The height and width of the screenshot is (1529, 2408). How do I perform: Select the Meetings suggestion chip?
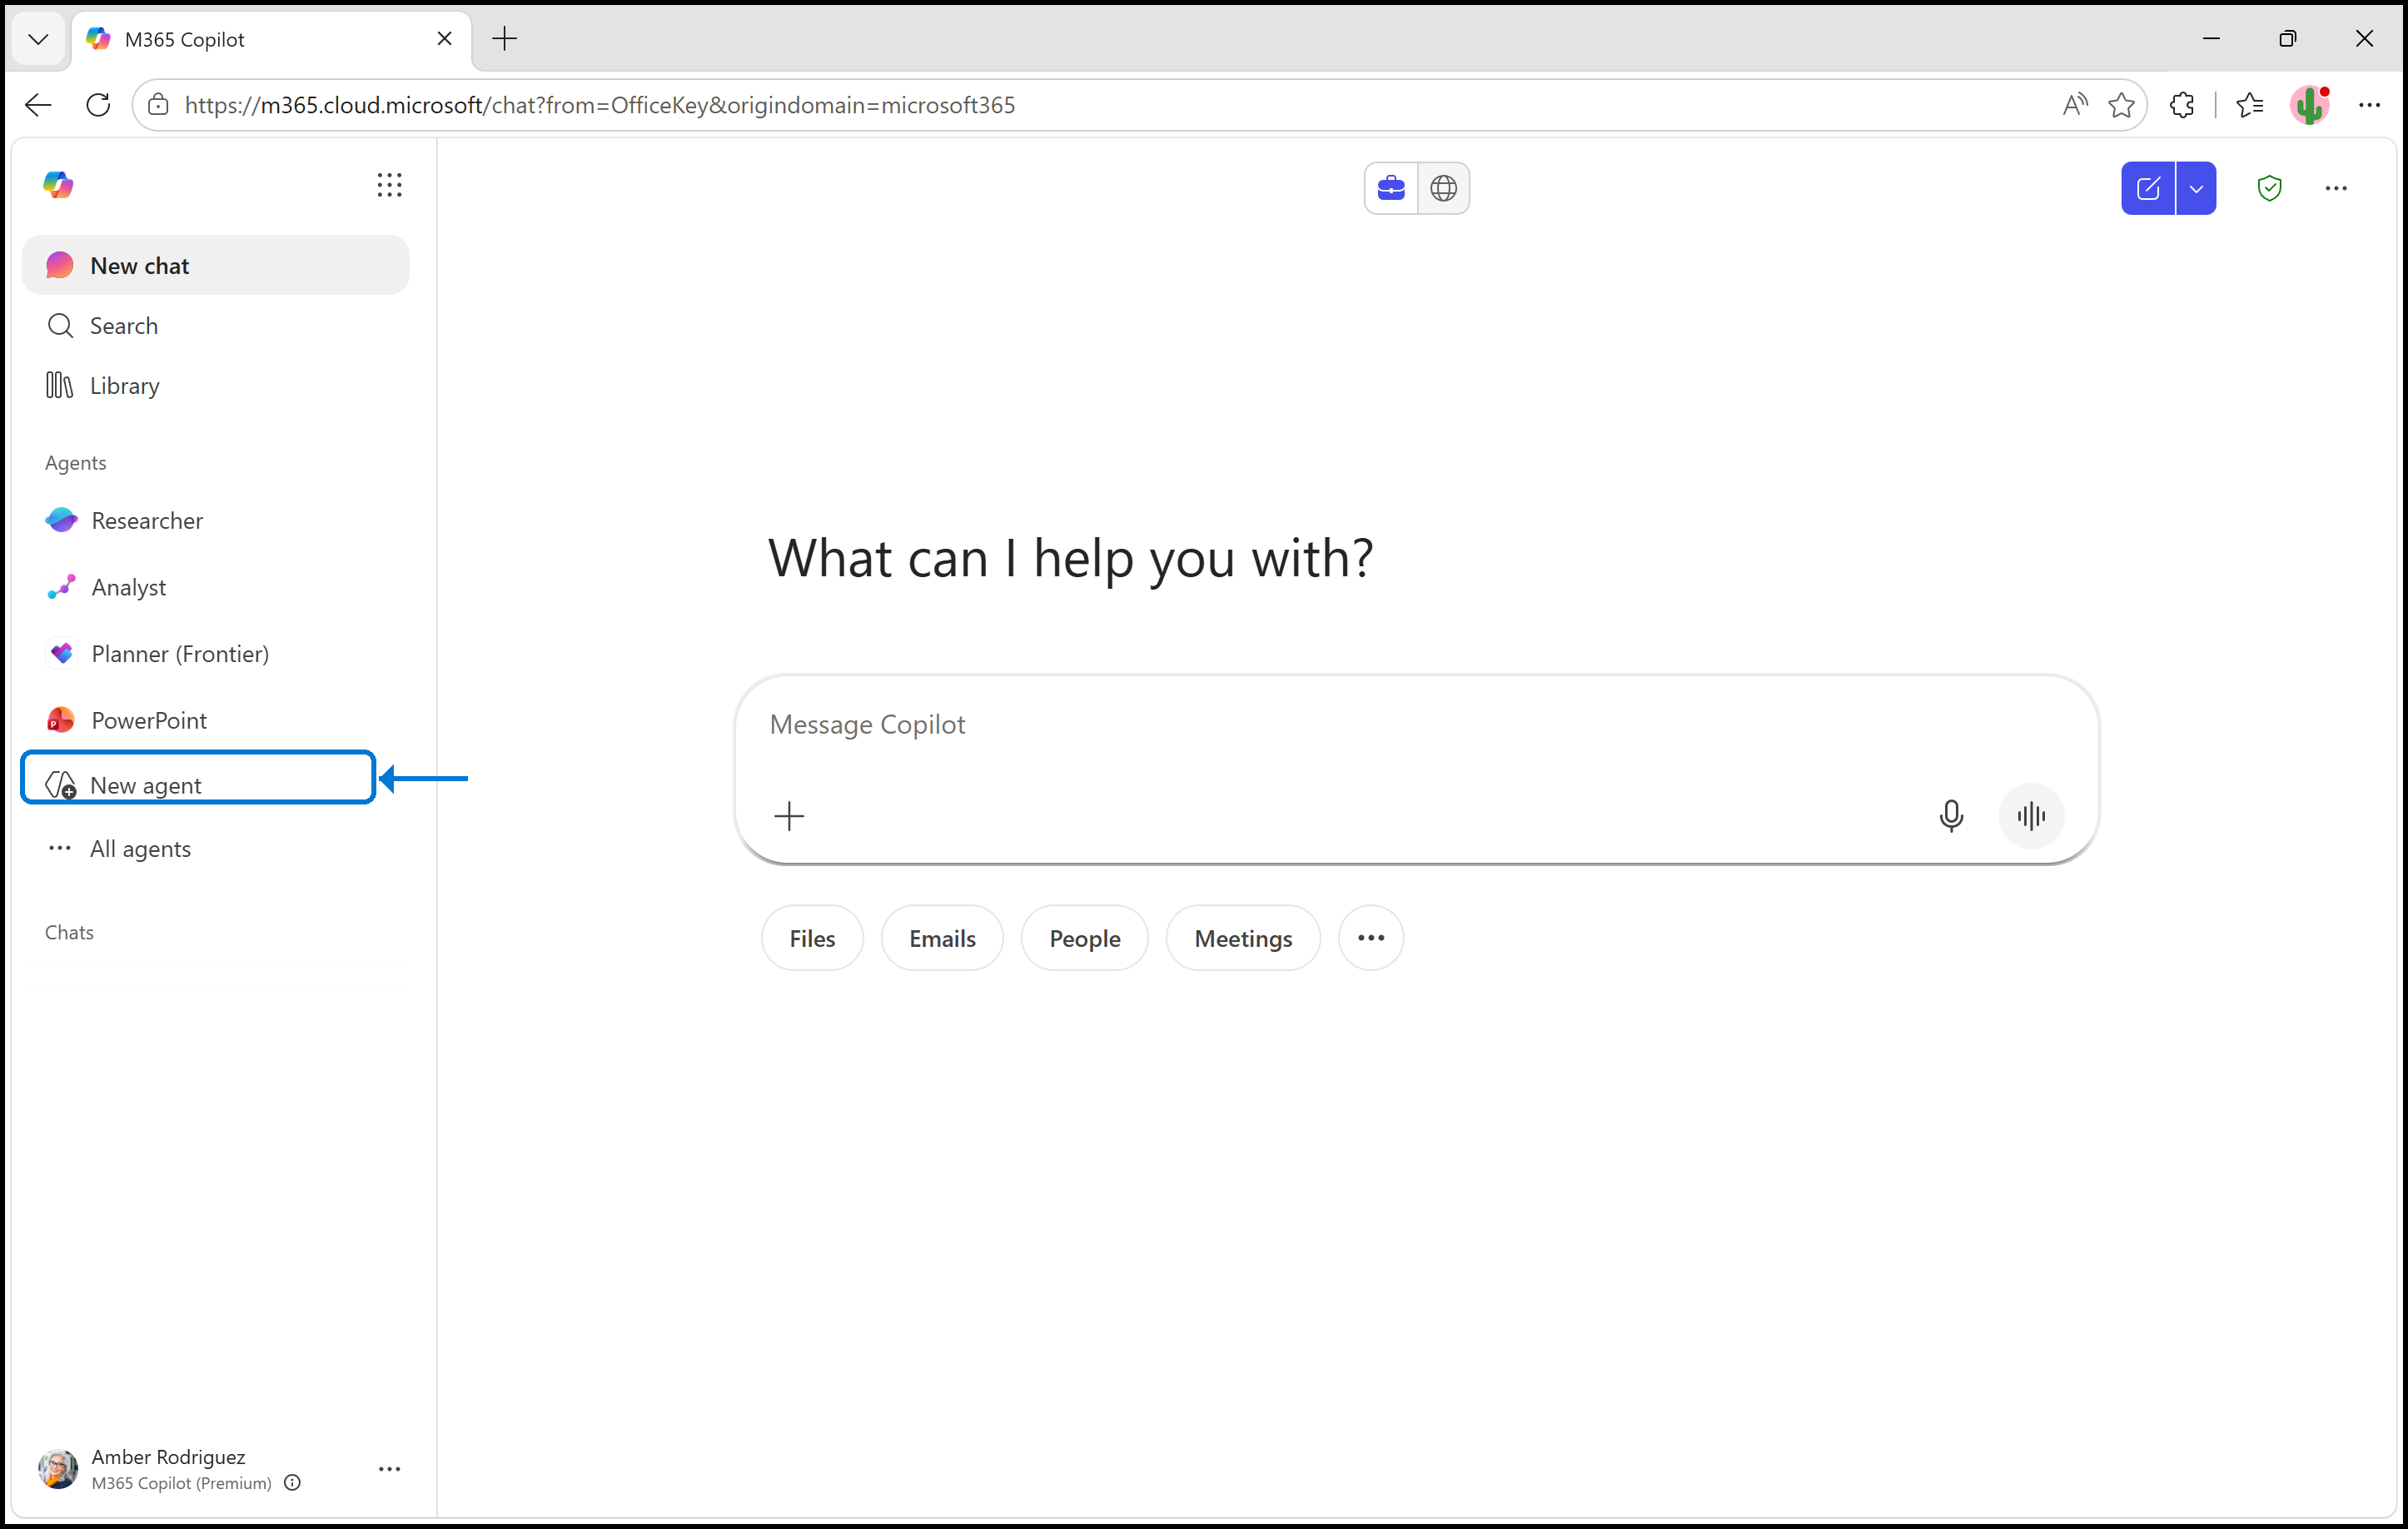pos(1243,938)
